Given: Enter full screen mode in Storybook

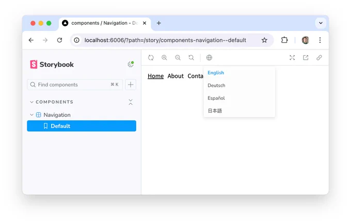Looking at the screenshot, I should (292, 58).
